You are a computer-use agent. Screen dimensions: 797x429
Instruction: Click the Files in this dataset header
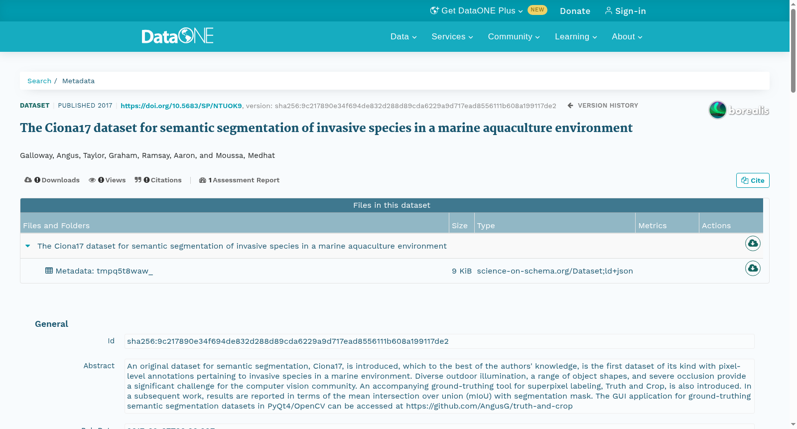point(392,205)
